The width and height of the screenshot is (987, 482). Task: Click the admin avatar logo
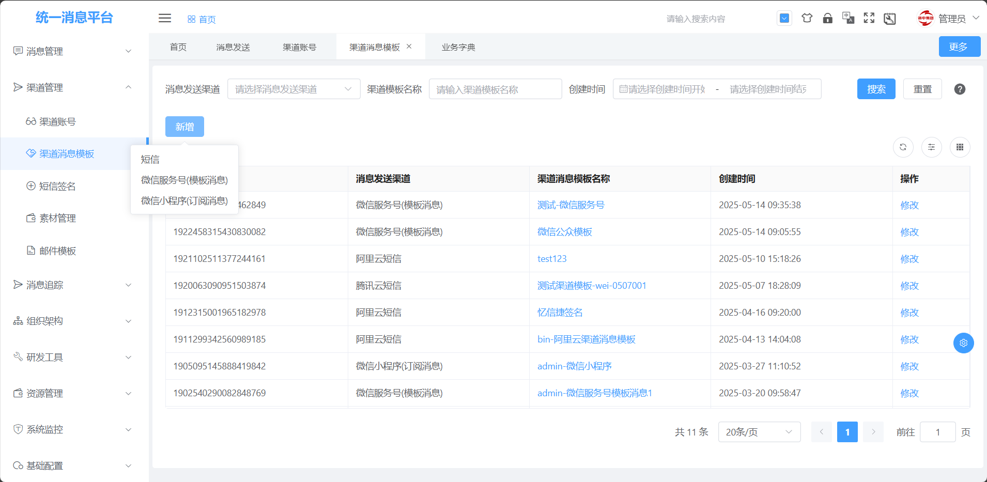[x=926, y=18]
